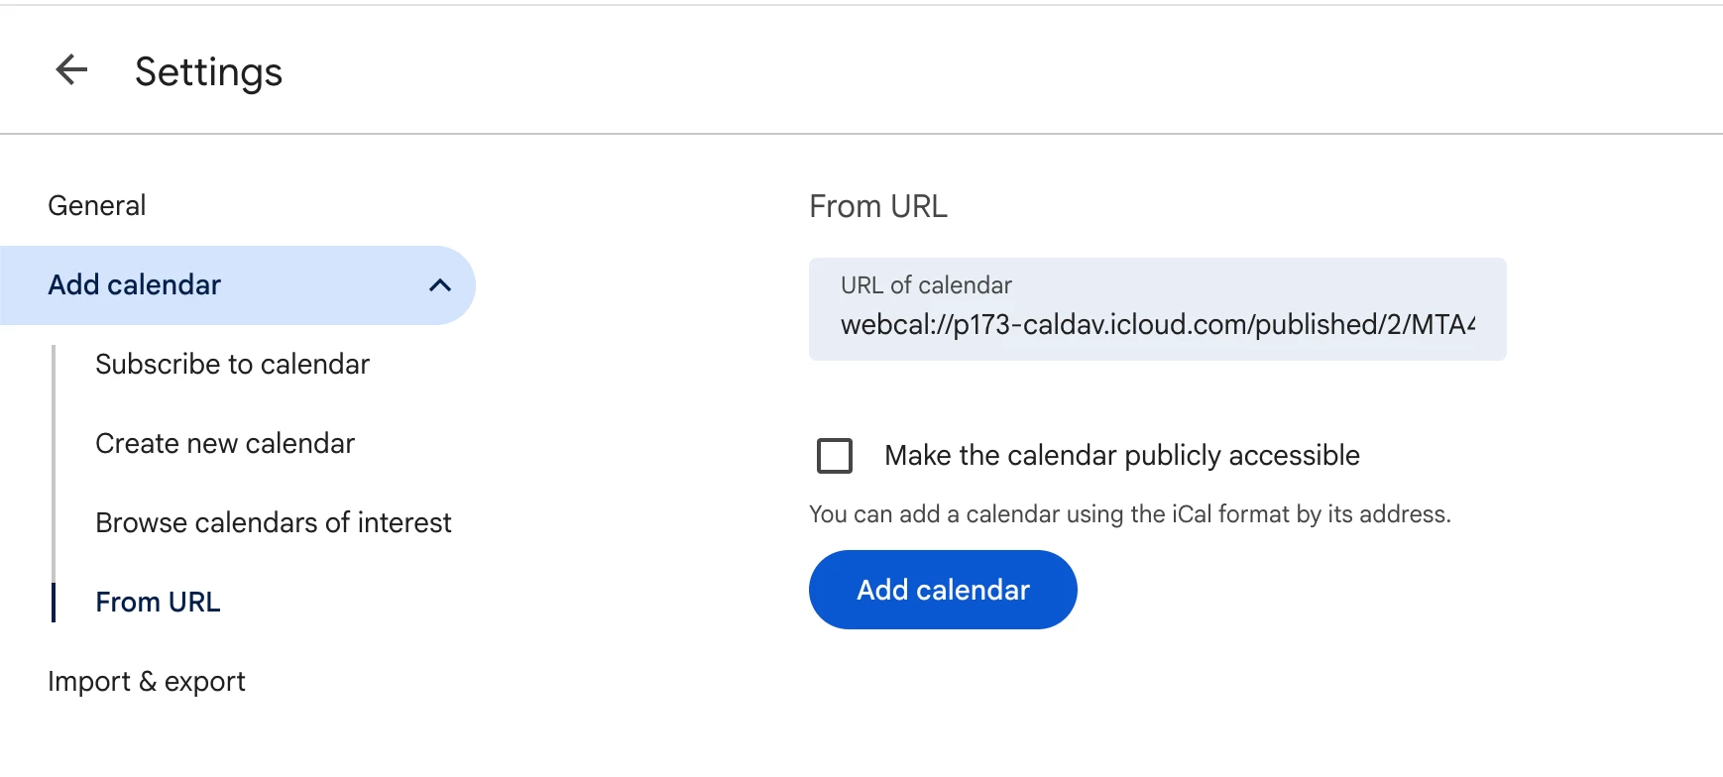Click the active indicator bar beside From URL
This screenshot has height=777, width=1723.
click(54, 603)
